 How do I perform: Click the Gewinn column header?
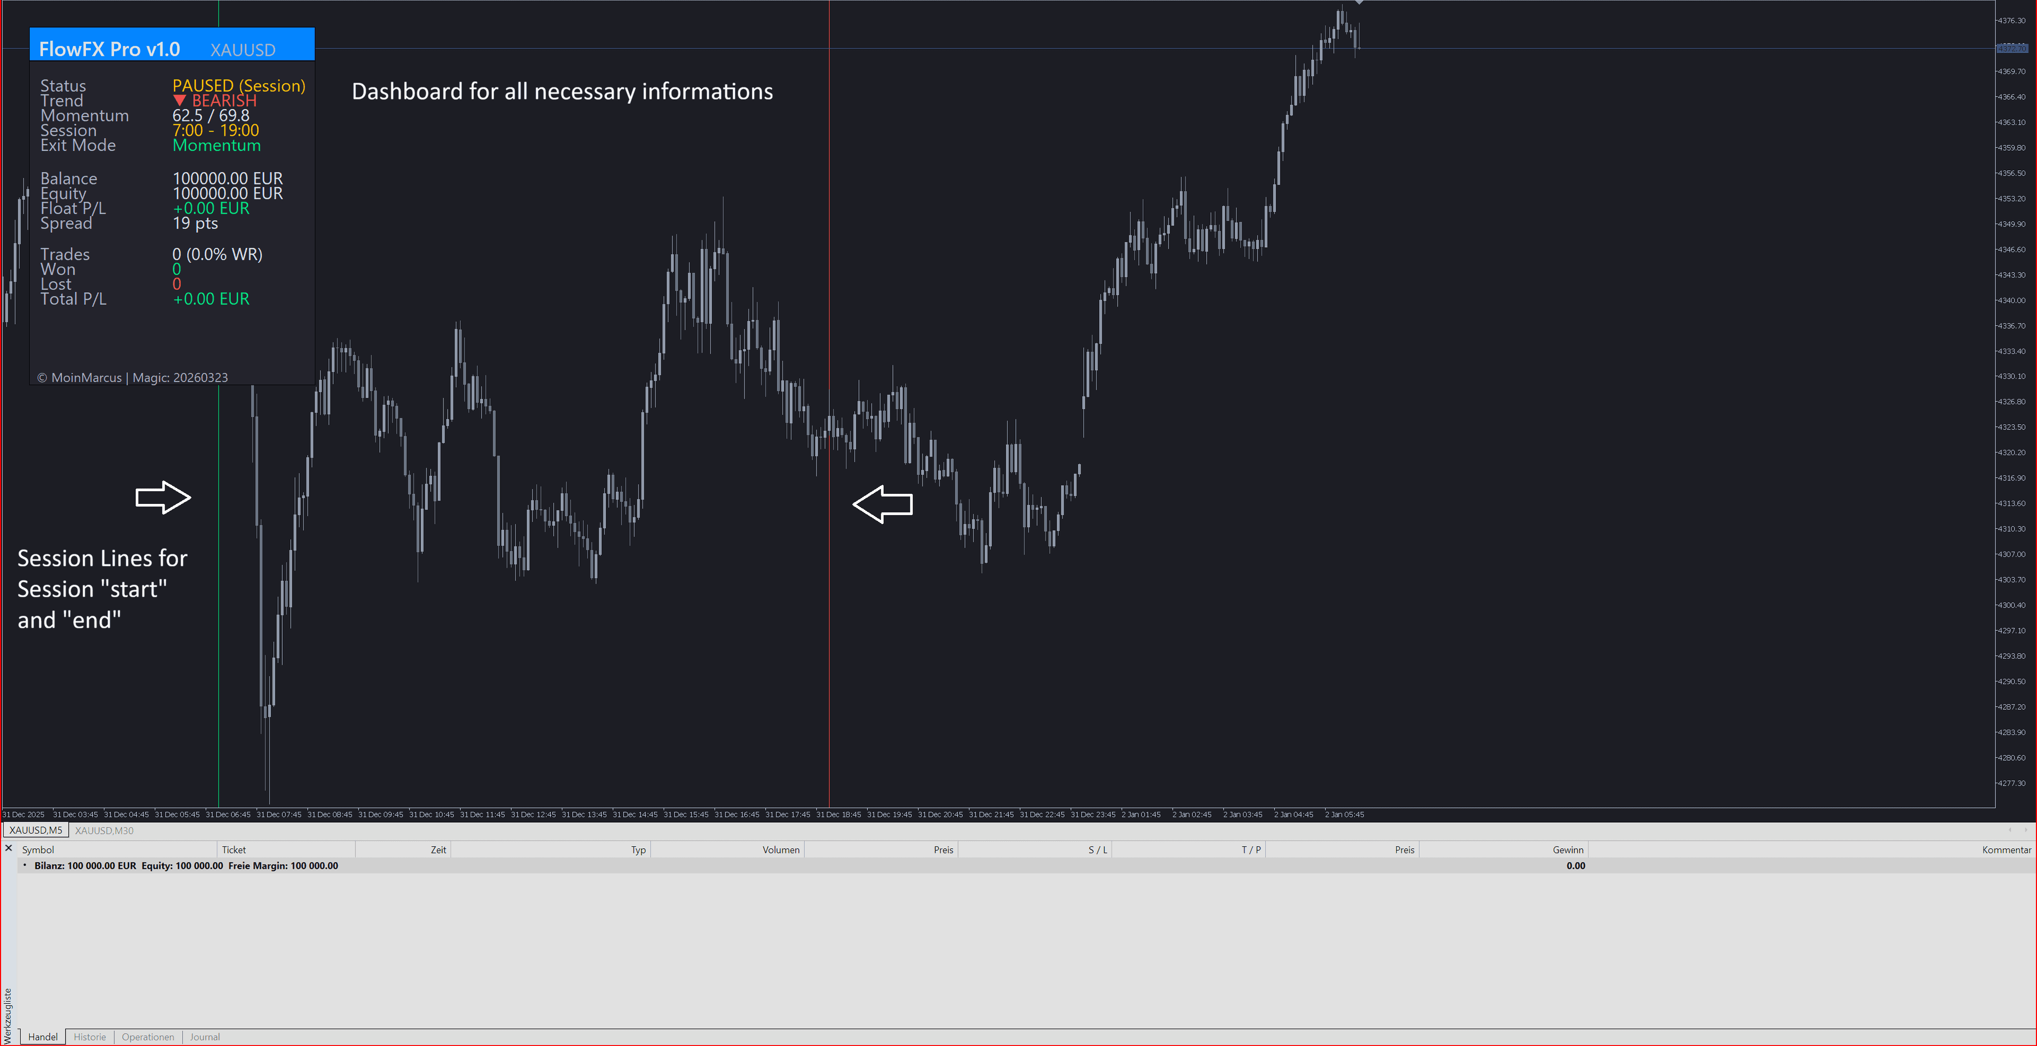[x=1504, y=850]
